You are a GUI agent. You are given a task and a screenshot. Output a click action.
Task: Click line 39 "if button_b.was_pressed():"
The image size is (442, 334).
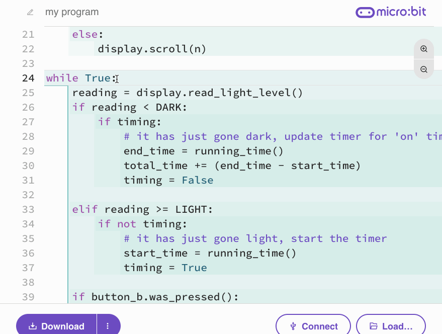156,297
